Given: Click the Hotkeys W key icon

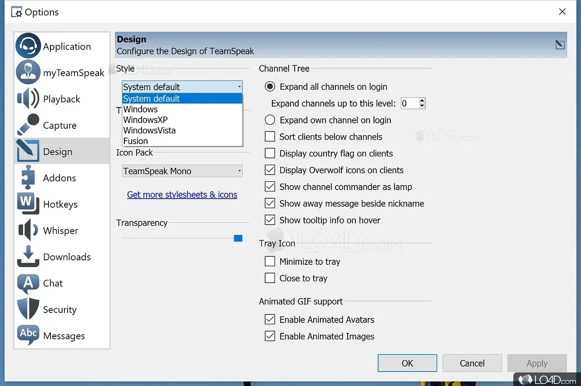Looking at the screenshot, I should point(28,204).
